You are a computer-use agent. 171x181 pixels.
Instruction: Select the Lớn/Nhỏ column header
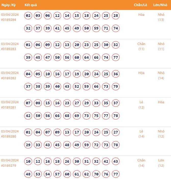pyautogui.click(x=160, y=5)
